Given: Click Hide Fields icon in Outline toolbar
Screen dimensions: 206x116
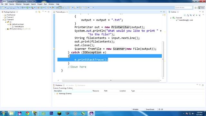Looking at the screenshot, I should click(191, 15).
